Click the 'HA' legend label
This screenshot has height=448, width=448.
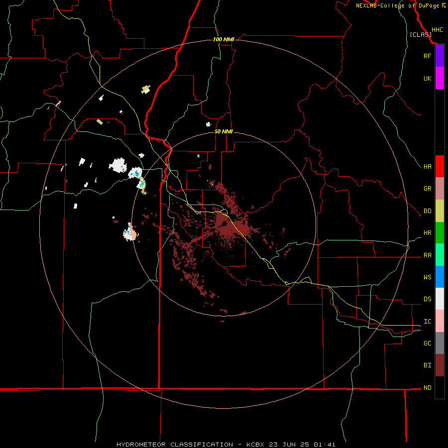point(427,166)
